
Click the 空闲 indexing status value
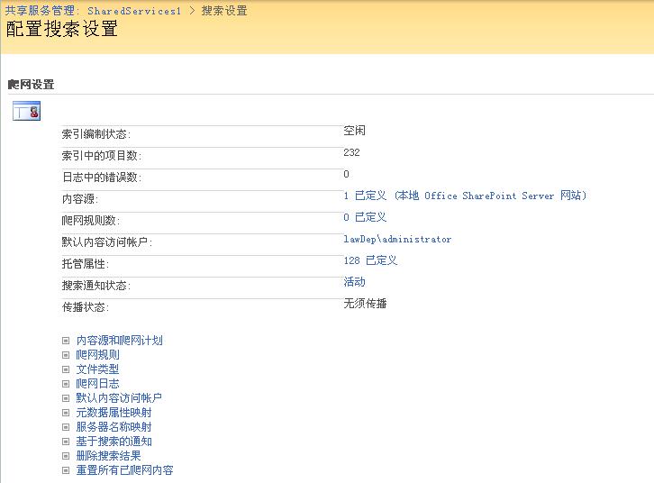click(355, 131)
